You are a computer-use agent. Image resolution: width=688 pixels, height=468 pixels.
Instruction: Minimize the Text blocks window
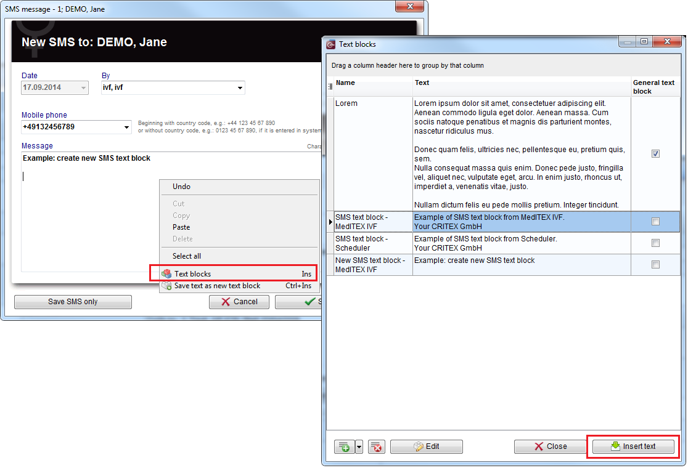point(628,42)
